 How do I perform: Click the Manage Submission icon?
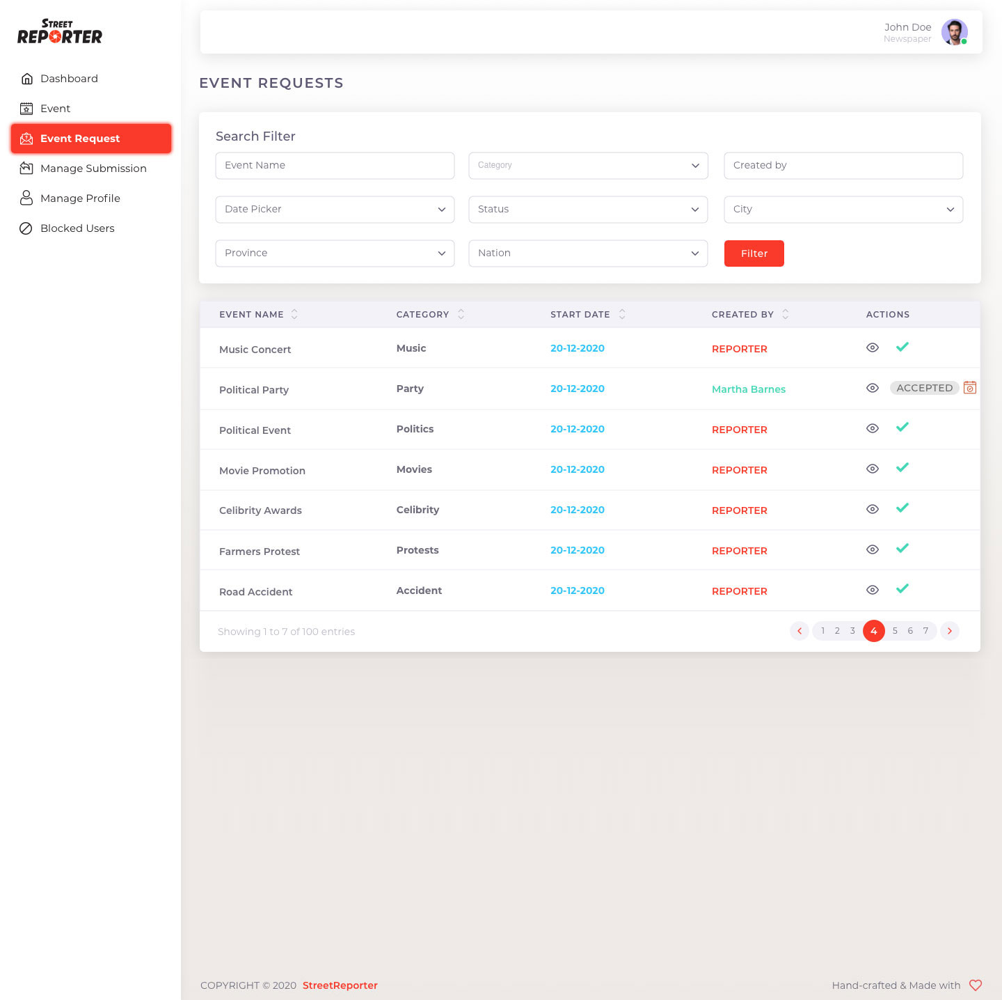point(26,169)
